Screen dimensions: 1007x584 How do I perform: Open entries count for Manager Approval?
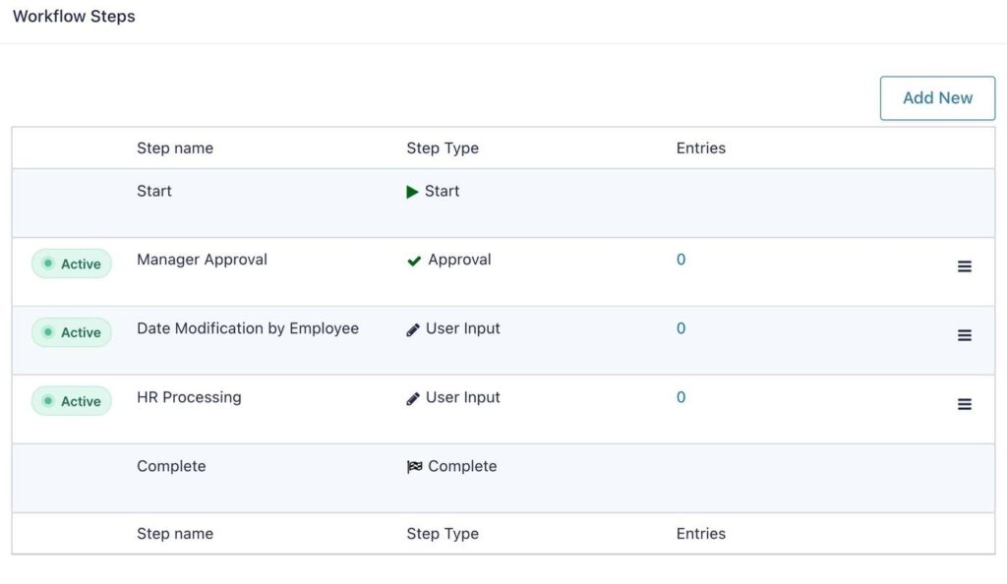[680, 260]
